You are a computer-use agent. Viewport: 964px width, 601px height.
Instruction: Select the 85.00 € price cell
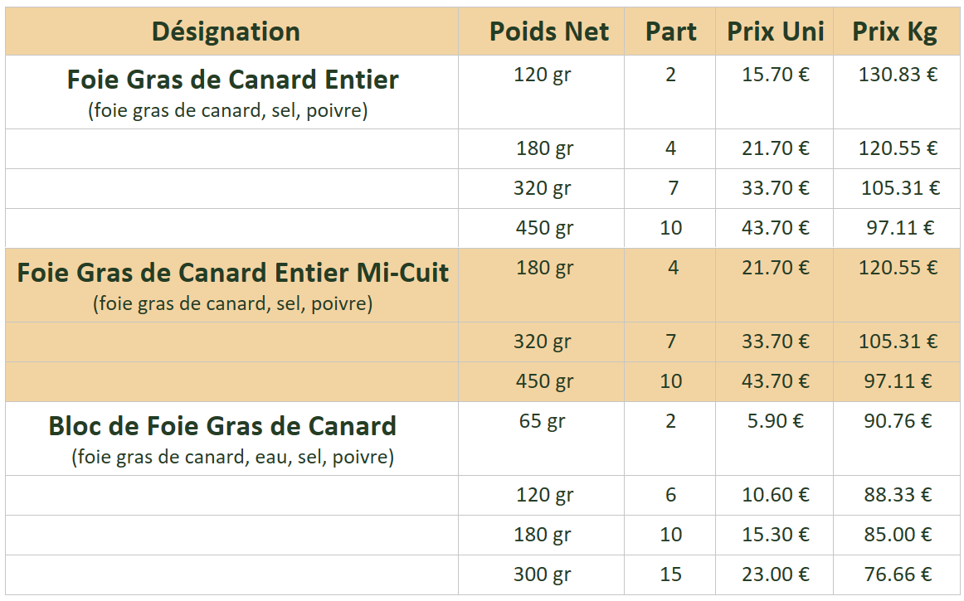tap(898, 535)
